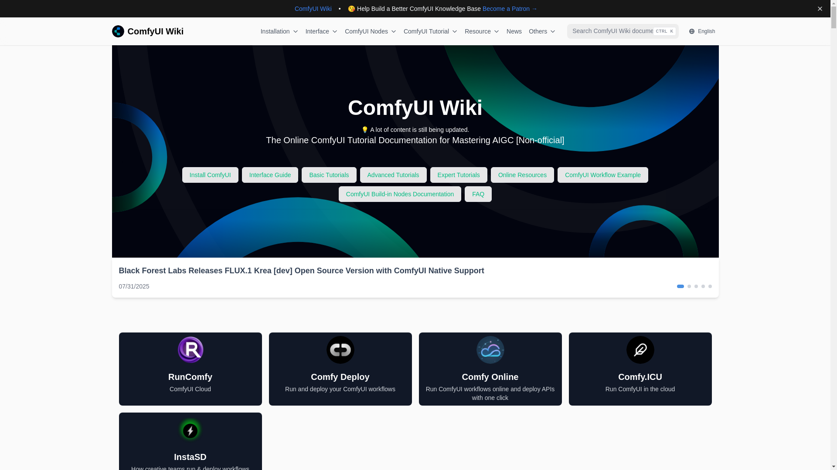This screenshot has height=470, width=837.
Task: Expand the Resource menu
Action: [482, 31]
